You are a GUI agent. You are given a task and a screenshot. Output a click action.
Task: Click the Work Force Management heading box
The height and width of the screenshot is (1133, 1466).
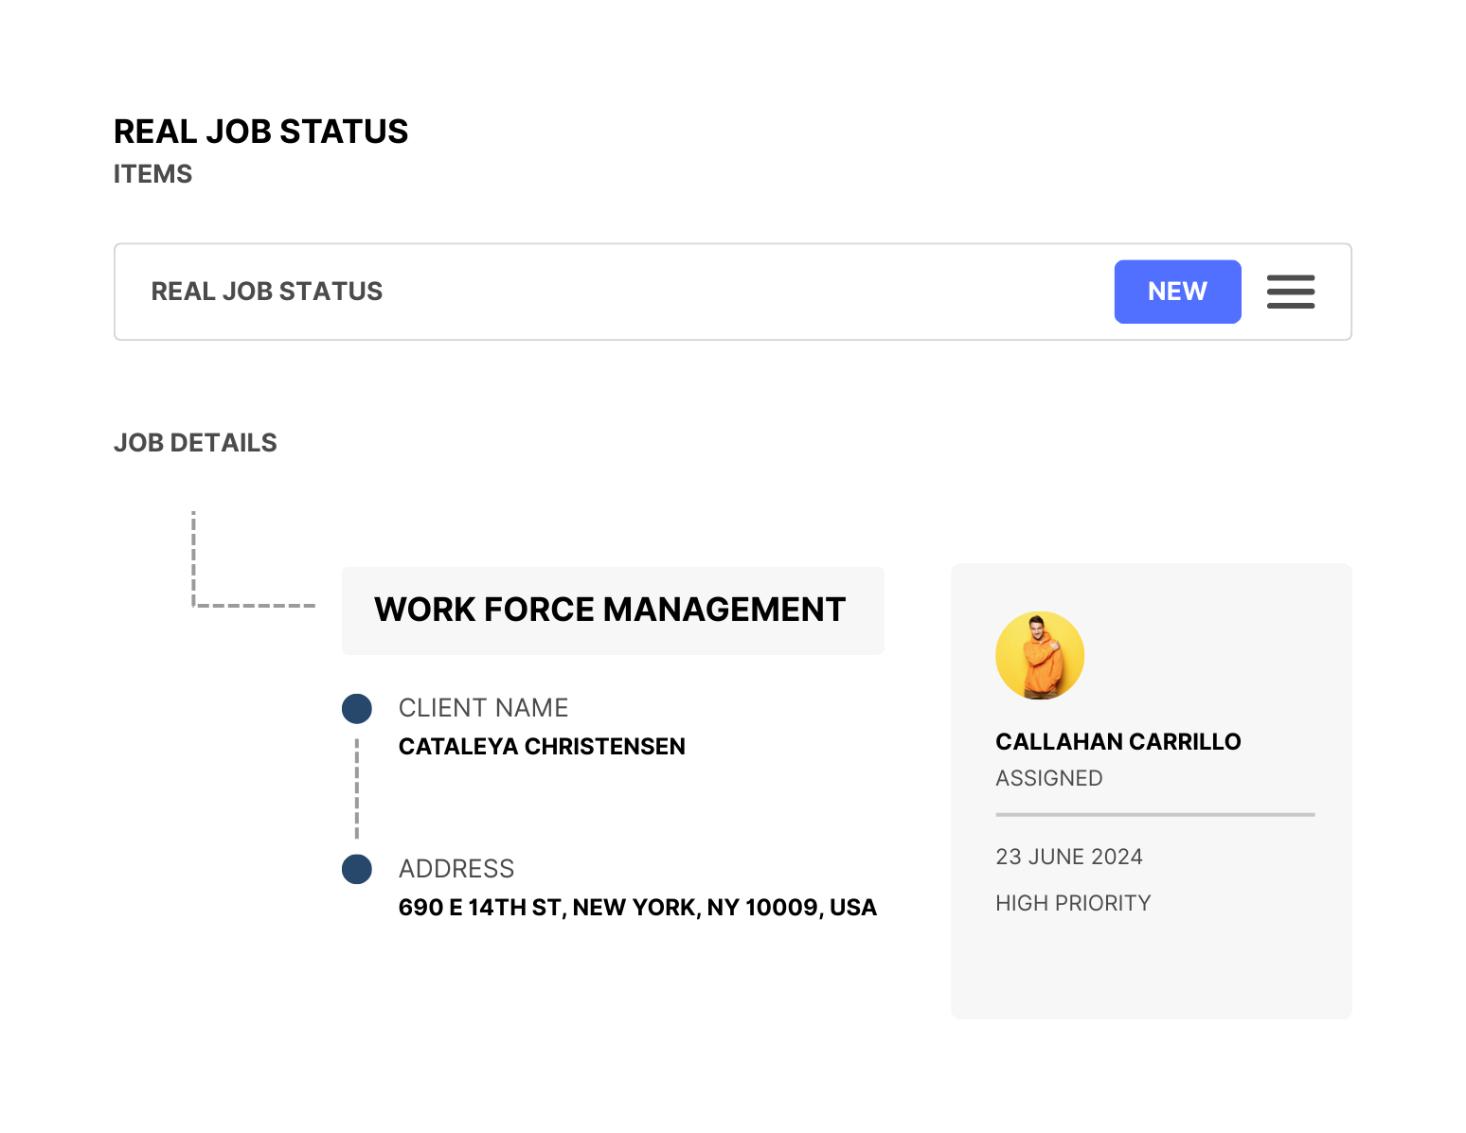pos(612,611)
